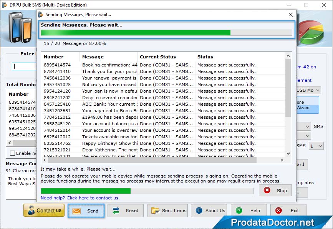Select 'Your loan is now in defau' message

click(x=109, y=91)
